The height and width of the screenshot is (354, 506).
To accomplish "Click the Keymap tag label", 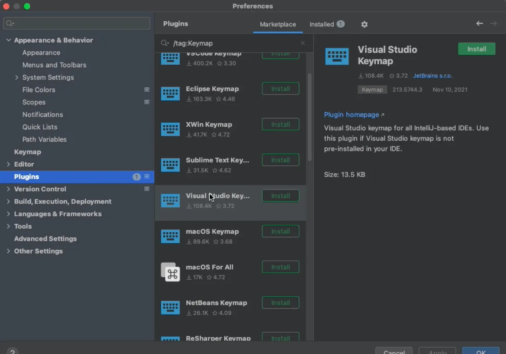I will (372, 90).
